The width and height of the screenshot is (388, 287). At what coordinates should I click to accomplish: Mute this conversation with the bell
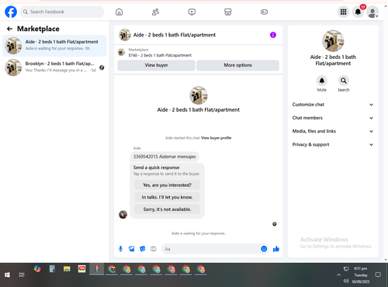click(322, 81)
